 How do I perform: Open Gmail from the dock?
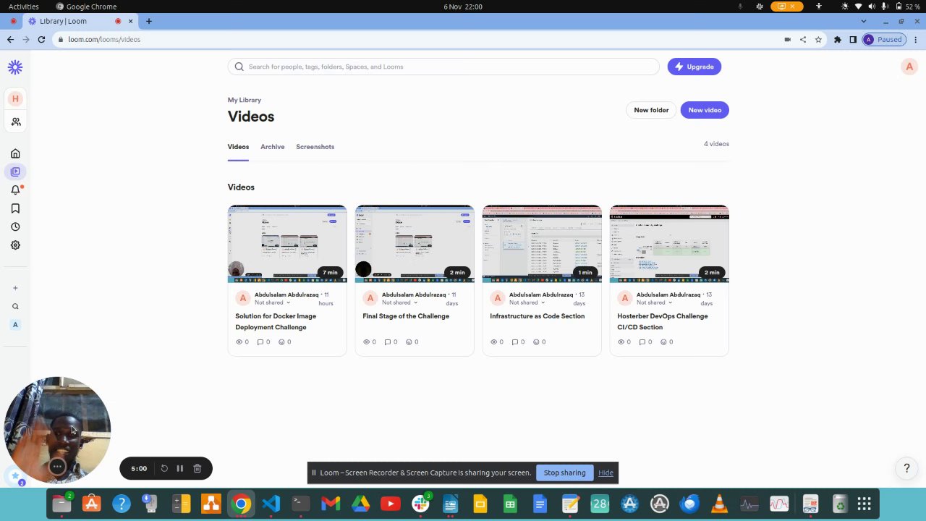[x=331, y=504]
